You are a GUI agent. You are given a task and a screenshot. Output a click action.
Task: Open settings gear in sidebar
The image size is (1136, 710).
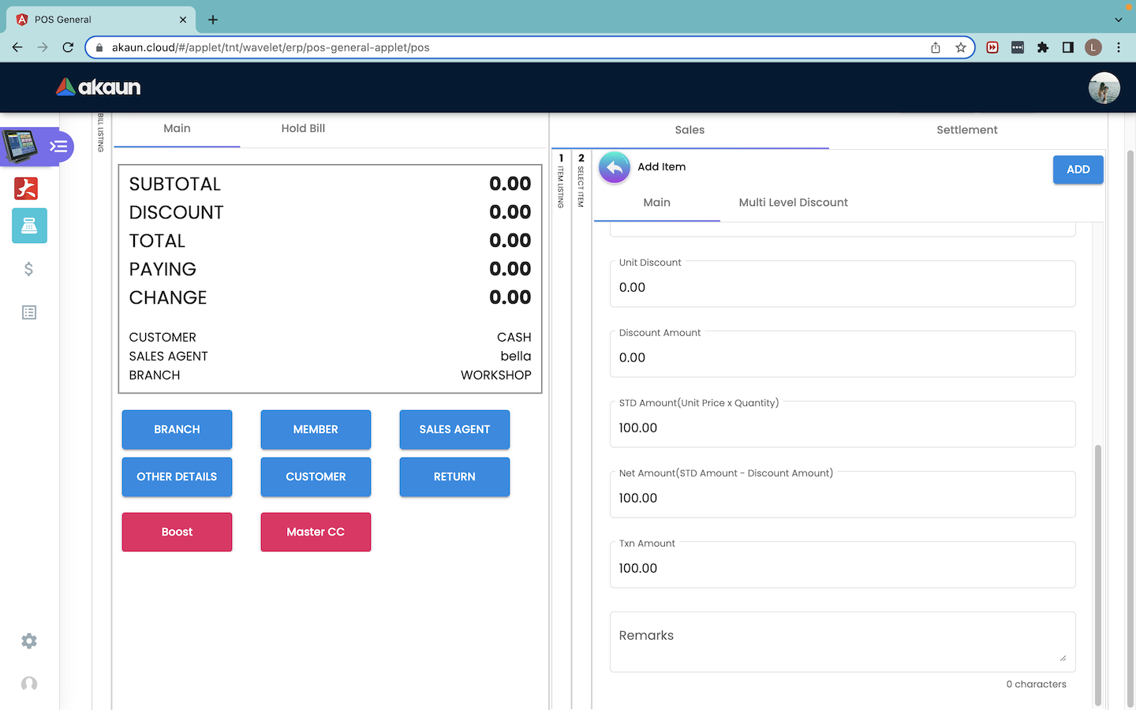click(29, 641)
